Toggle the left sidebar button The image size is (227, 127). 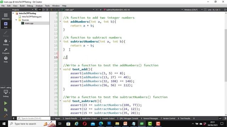point(14,119)
